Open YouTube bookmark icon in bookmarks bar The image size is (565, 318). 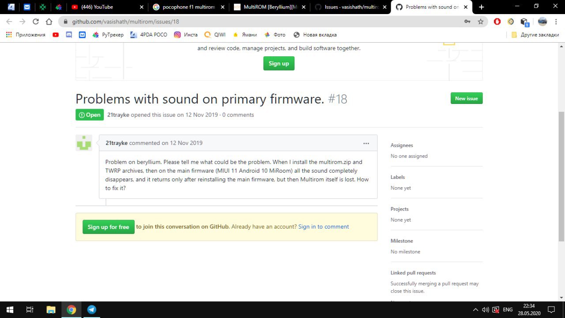[56, 35]
